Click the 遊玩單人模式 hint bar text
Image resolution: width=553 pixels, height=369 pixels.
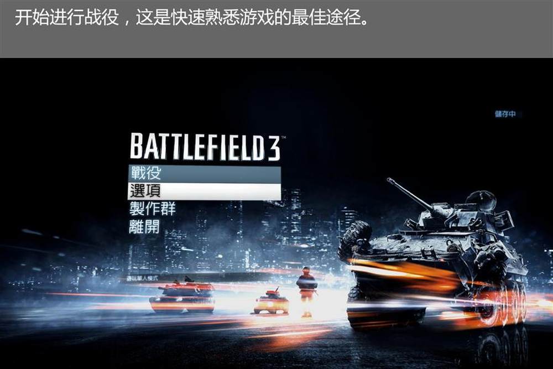pyautogui.click(x=143, y=278)
